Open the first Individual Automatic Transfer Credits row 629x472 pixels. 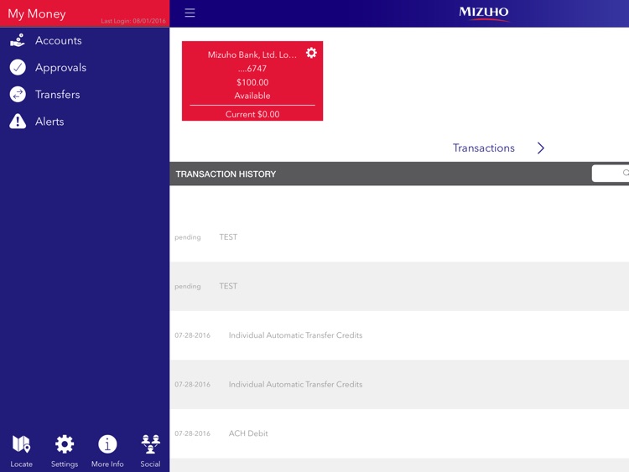tap(399, 335)
